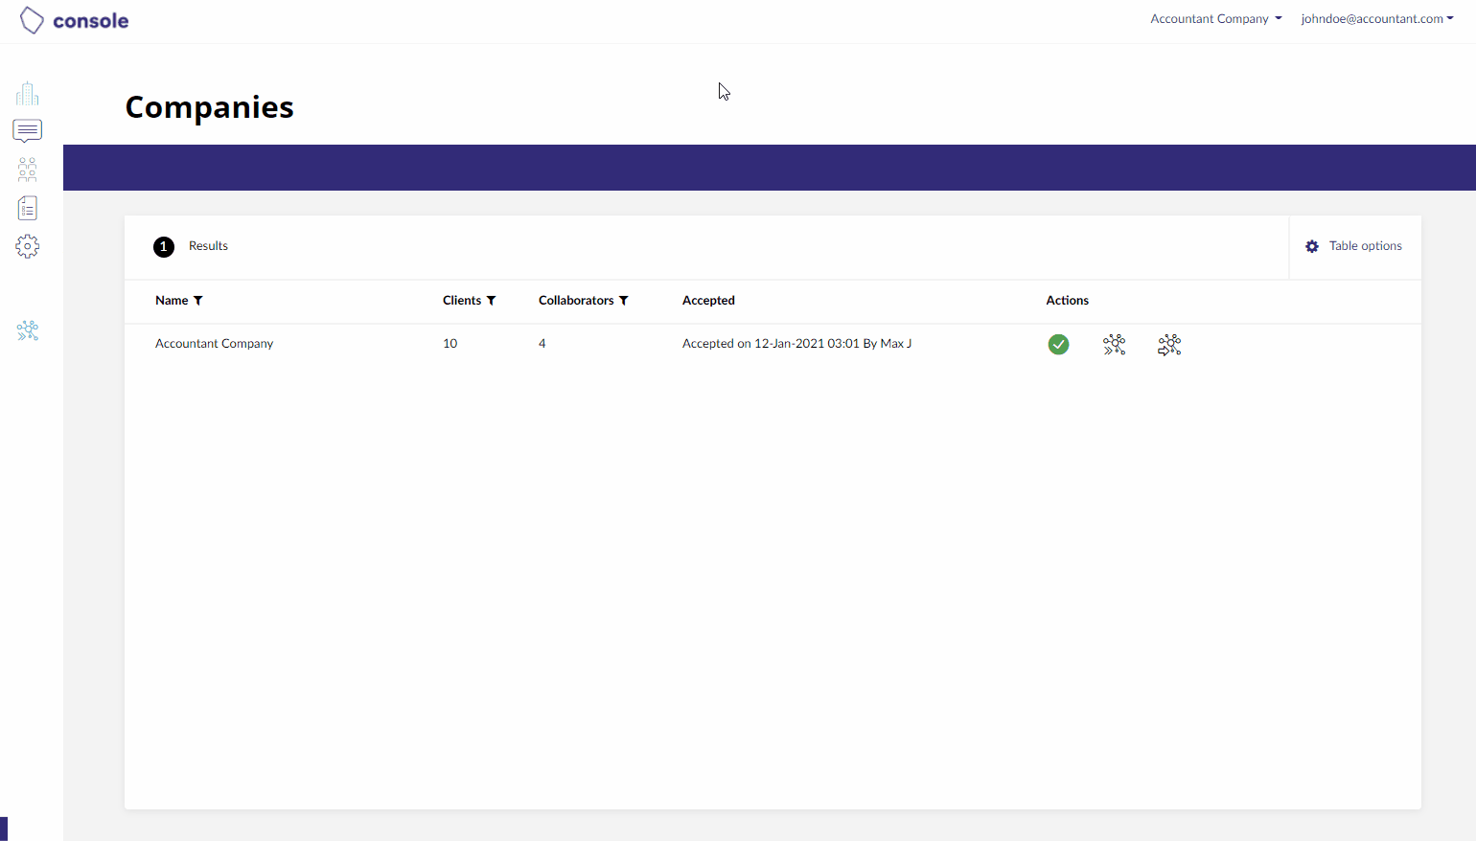Filter the Collaborators column
The image size is (1476, 841).
point(624,301)
